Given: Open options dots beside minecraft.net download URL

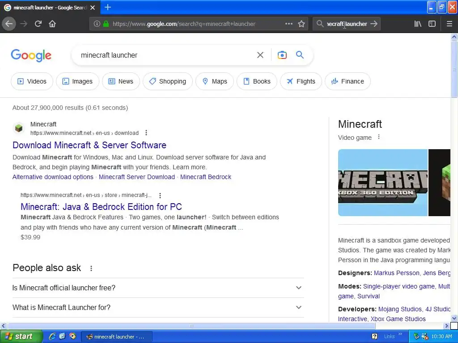Looking at the screenshot, I should (x=146, y=133).
